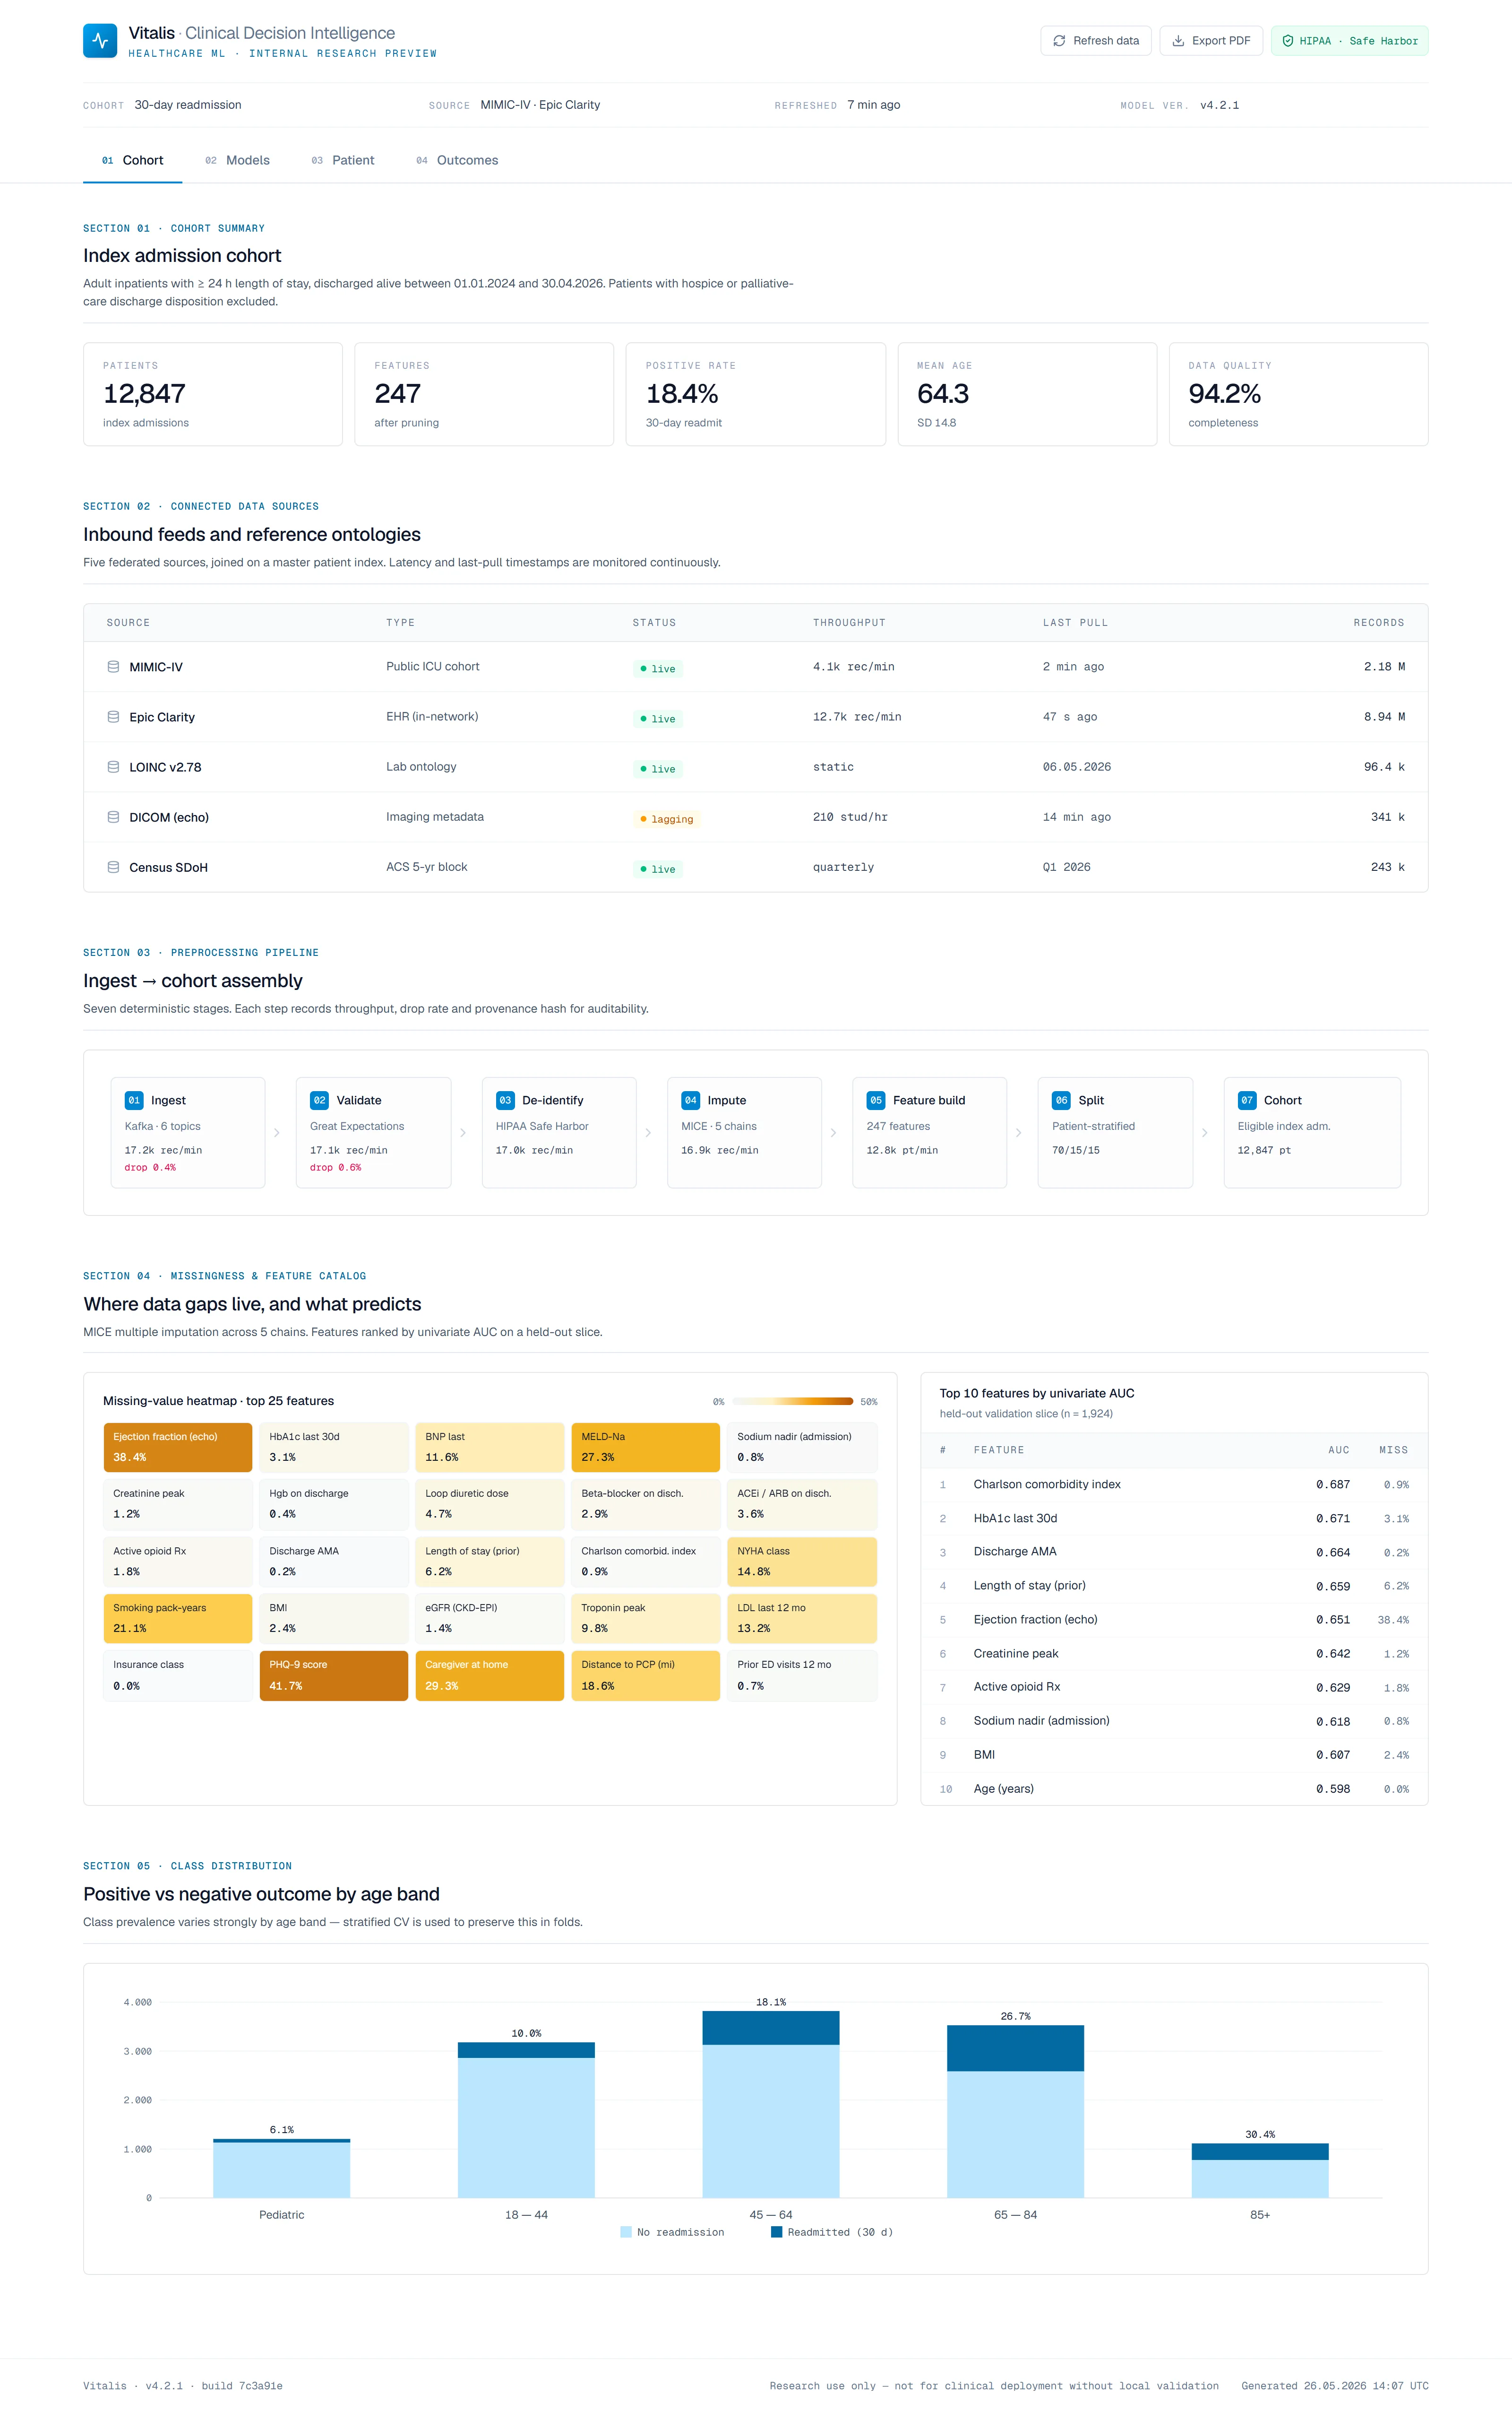Click the Pediatric age band bar
Viewport: 1512px width, 2412px height.
coord(282,2168)
